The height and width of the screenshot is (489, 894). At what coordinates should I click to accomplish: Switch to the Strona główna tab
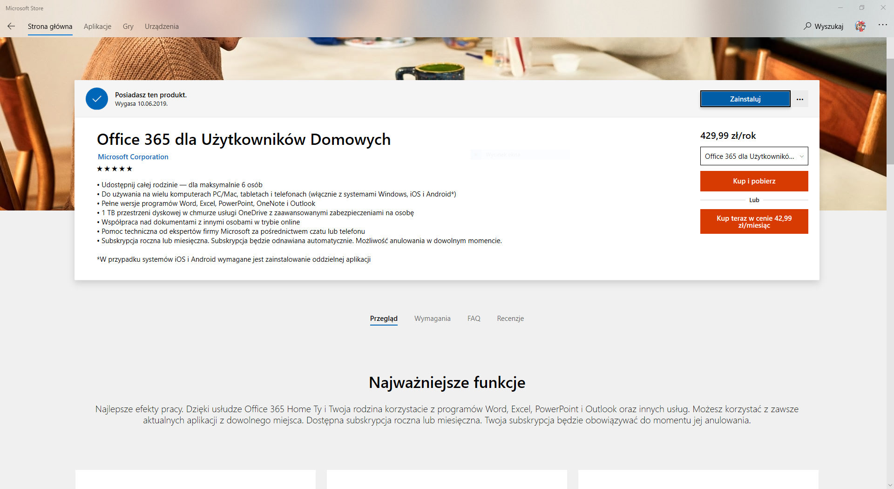(50, 27)
